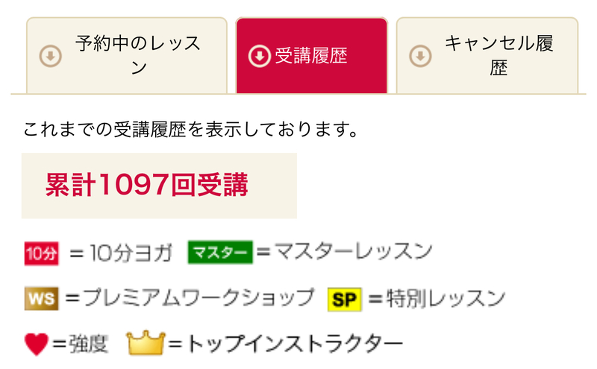The width and height of the screenshot is (597, 369).
Task: Click the crown top instructor icon
Action: coord(145,343)
